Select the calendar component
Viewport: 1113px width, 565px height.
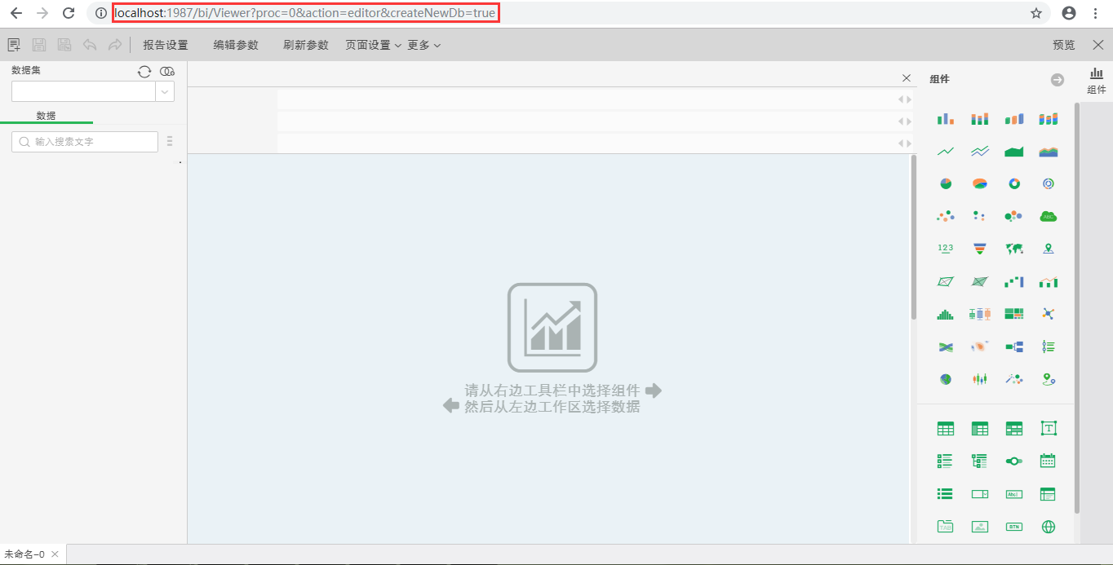click(1049, 461)
